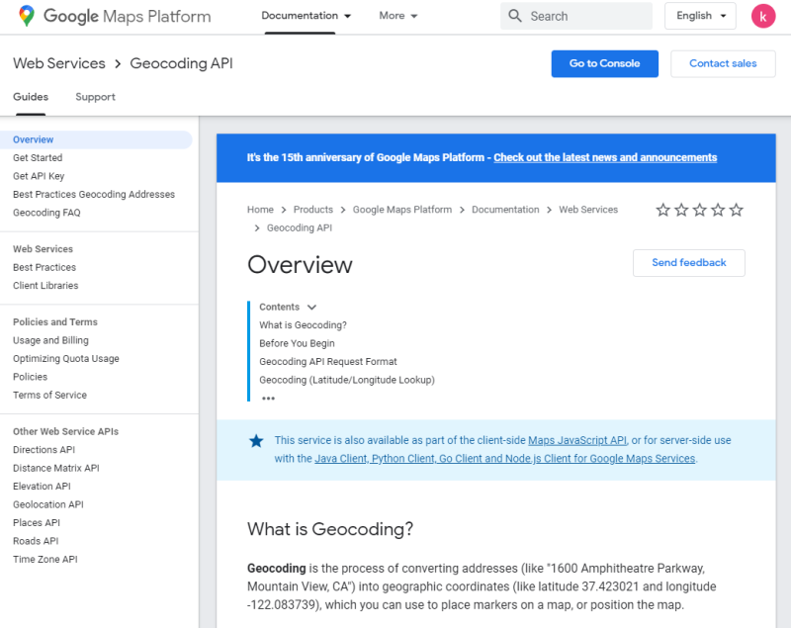Rate the page one star
This screenshot has height=628, width=791.
[x=663, y=210]
